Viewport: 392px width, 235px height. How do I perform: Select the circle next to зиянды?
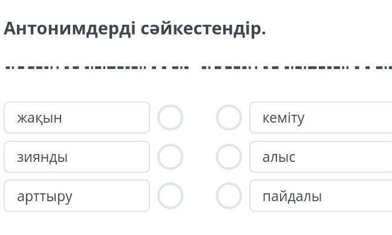[170, 157]
